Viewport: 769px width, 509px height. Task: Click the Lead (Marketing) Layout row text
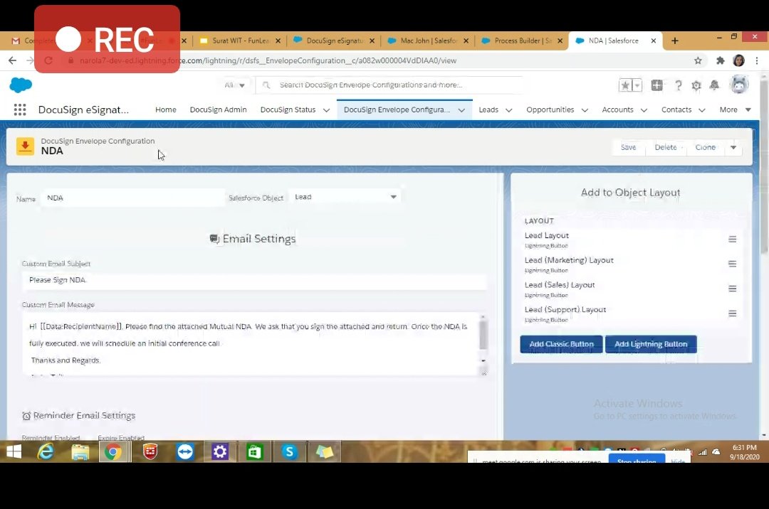(569, 260)
